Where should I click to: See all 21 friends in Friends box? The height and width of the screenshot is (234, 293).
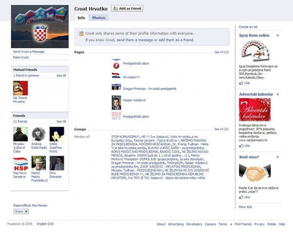tap(62, 121)
